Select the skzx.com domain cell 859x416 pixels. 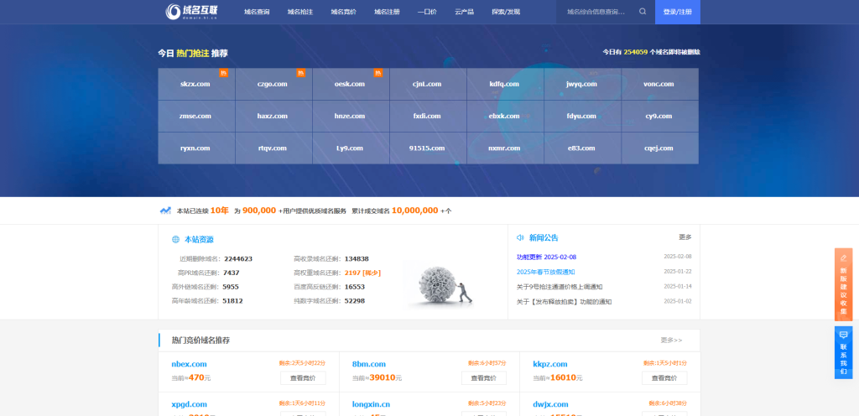click(x=196, y=85)
